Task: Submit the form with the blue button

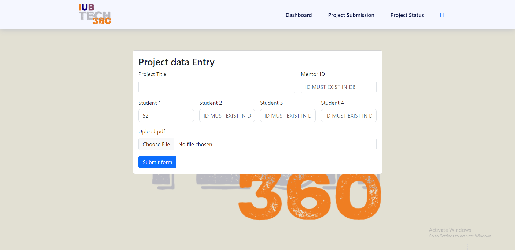Action: (x=157, y=162)
